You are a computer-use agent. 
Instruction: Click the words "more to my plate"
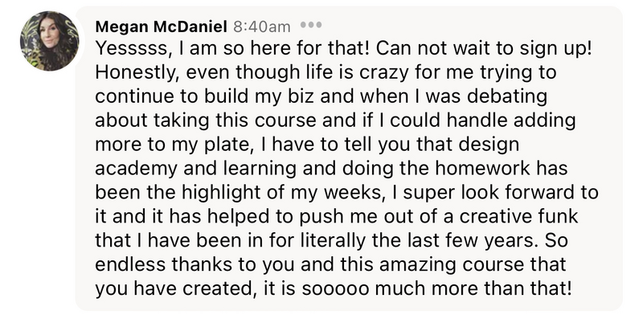click(173, 145)
